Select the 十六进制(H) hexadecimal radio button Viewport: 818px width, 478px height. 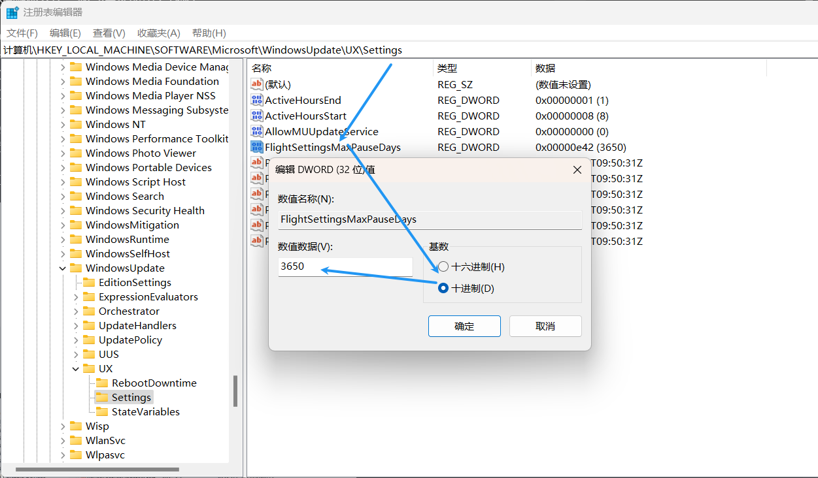[444, 267]
